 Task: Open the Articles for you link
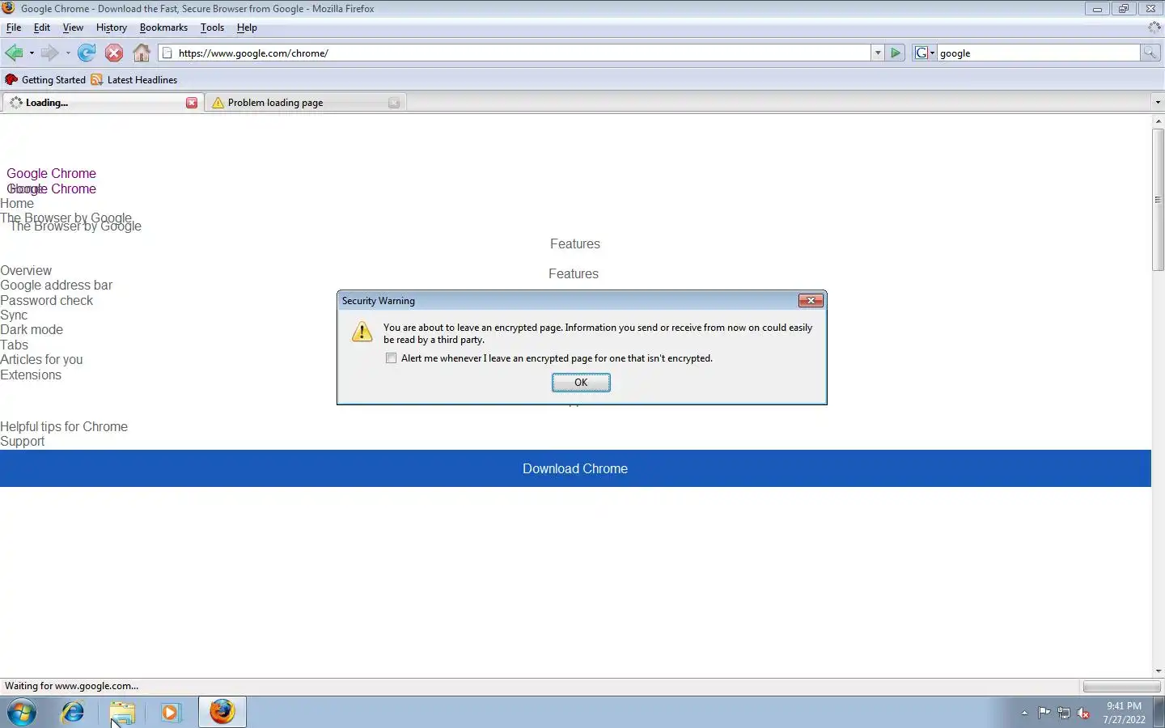[x=41, y=360]
